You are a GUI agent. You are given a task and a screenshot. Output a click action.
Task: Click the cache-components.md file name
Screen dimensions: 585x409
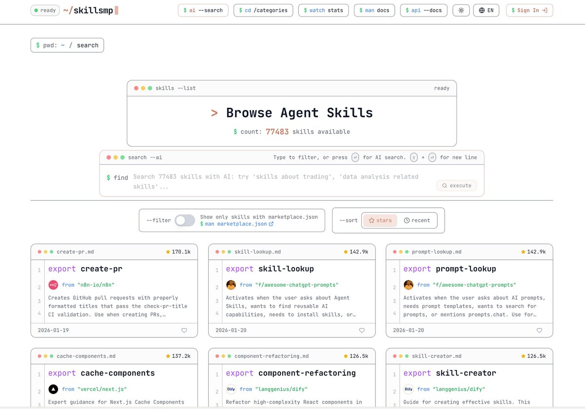[85, 356]
